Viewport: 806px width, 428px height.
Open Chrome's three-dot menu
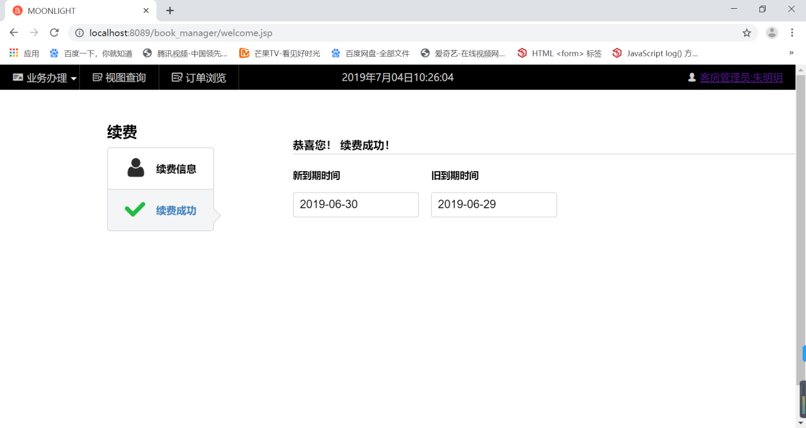[792, 33]
